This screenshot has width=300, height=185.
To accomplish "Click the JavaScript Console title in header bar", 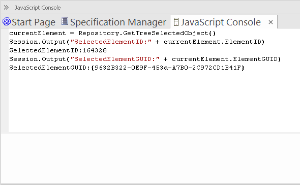I will click(38, 8).
